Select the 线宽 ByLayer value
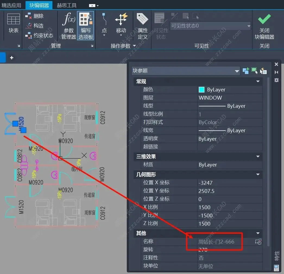Screen dimensions: 284x274 [230, 130]
